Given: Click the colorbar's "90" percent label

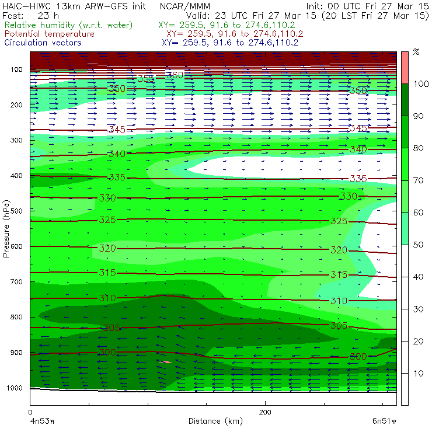Looking at the screenshot, I should click(x=418, y=116).
